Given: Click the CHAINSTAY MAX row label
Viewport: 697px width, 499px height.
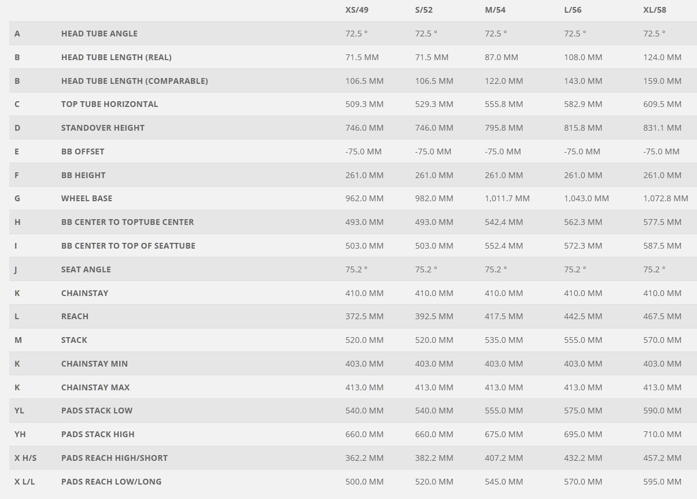Looking at the screenshot, I should pos(95,387).
